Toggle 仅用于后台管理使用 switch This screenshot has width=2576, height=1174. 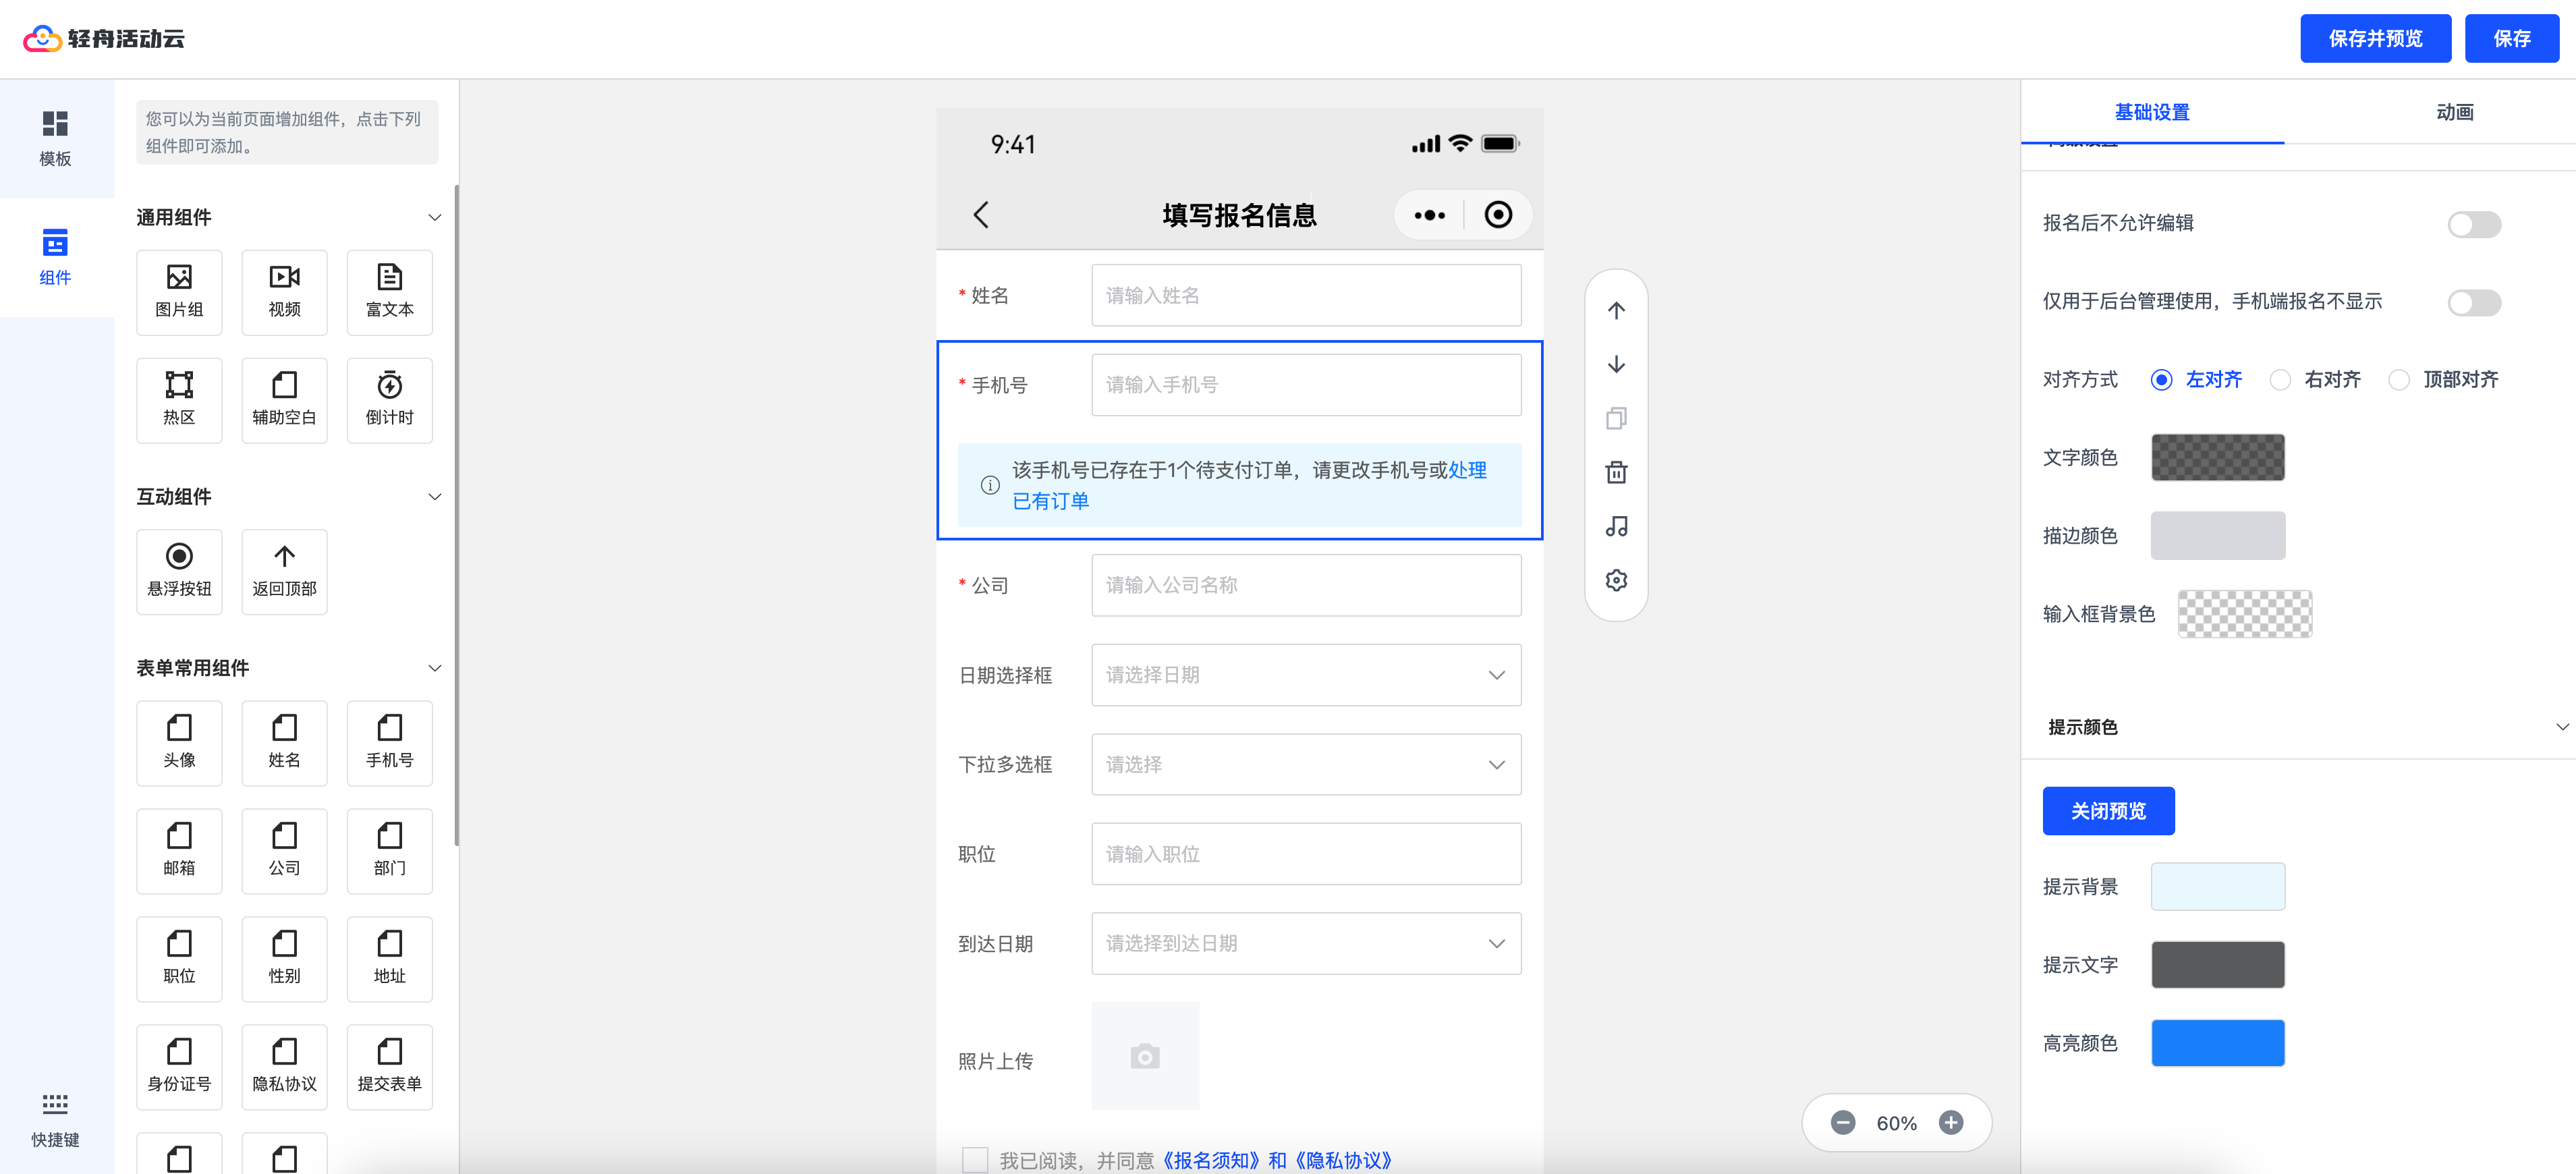(2474, 302)
